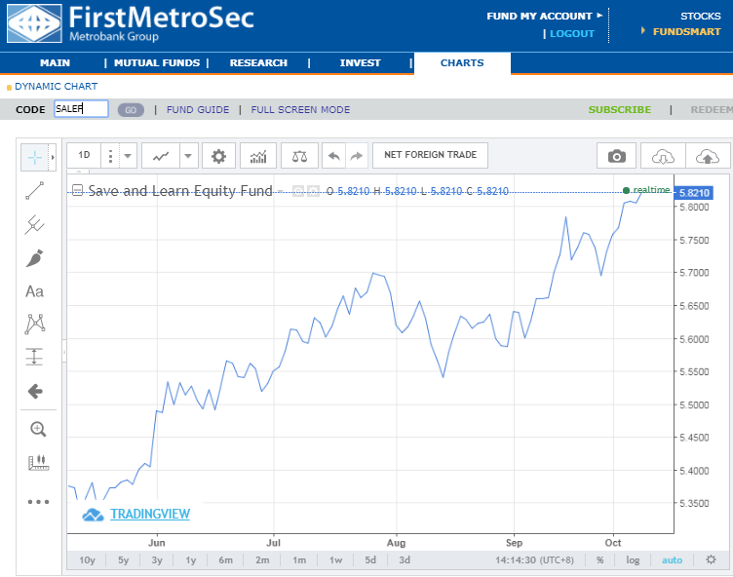Image resolution: width=733 pixels, height=577 pixels.
Task: Select the brush drawing tool
Action: click(34, 258)
